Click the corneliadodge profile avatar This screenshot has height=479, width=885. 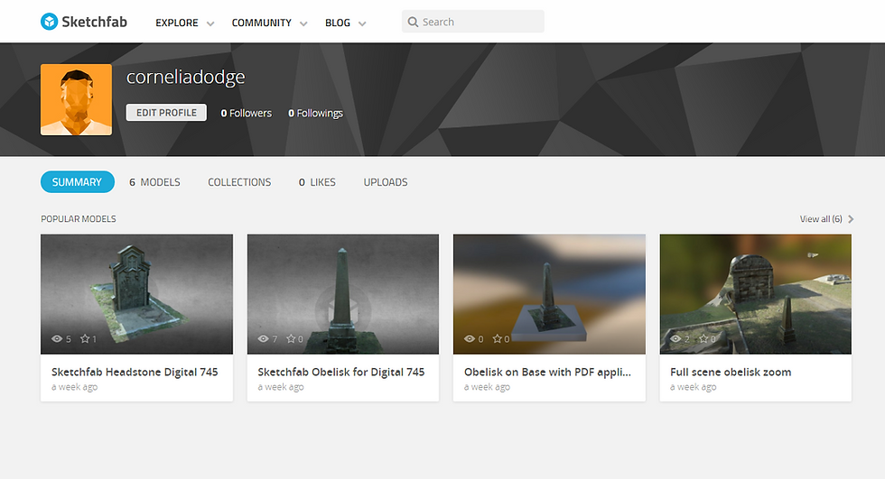(76, 100)
